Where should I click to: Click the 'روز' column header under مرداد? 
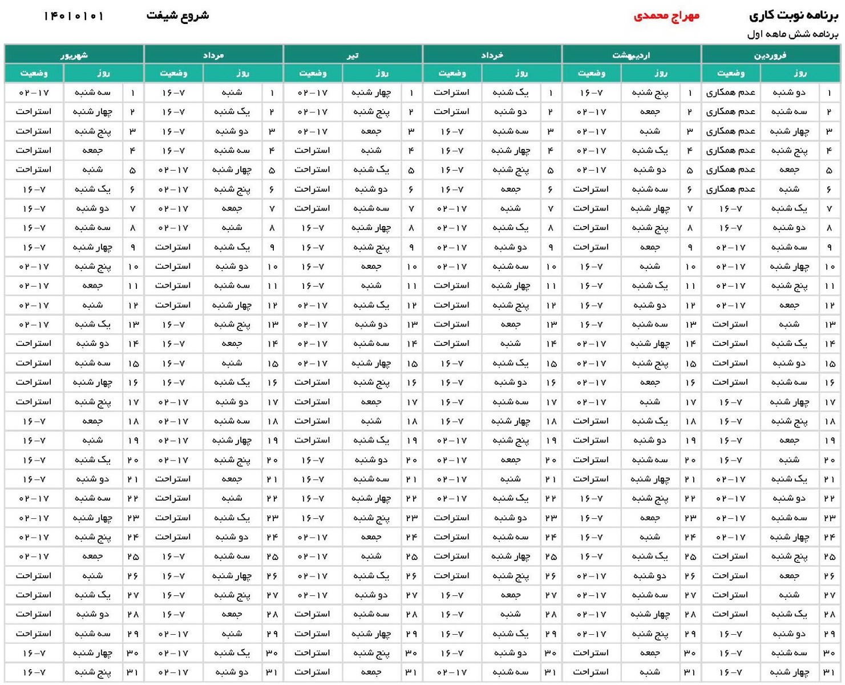click(x=243, y=73)
